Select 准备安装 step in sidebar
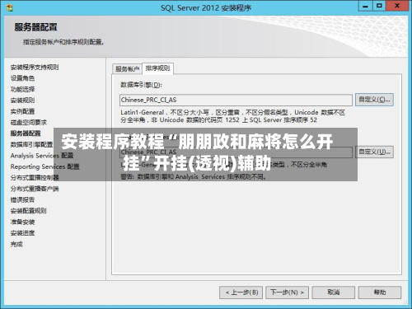The width and height of the screenshot is (412, 309). click(x=22, y=222)
